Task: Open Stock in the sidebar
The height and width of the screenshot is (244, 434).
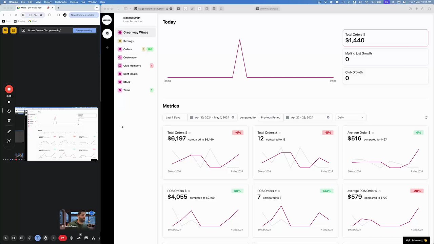Action: point(127,82)
